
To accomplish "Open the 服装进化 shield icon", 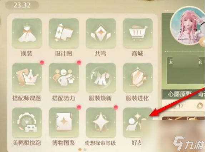I will [x=138, y=78].
